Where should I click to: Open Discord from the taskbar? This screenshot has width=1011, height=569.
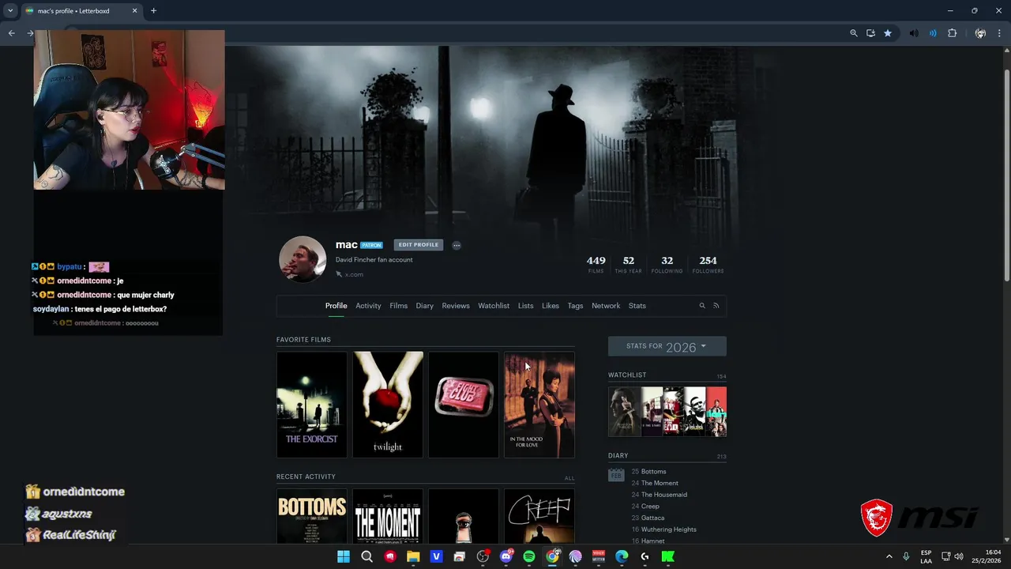[506, 556]
